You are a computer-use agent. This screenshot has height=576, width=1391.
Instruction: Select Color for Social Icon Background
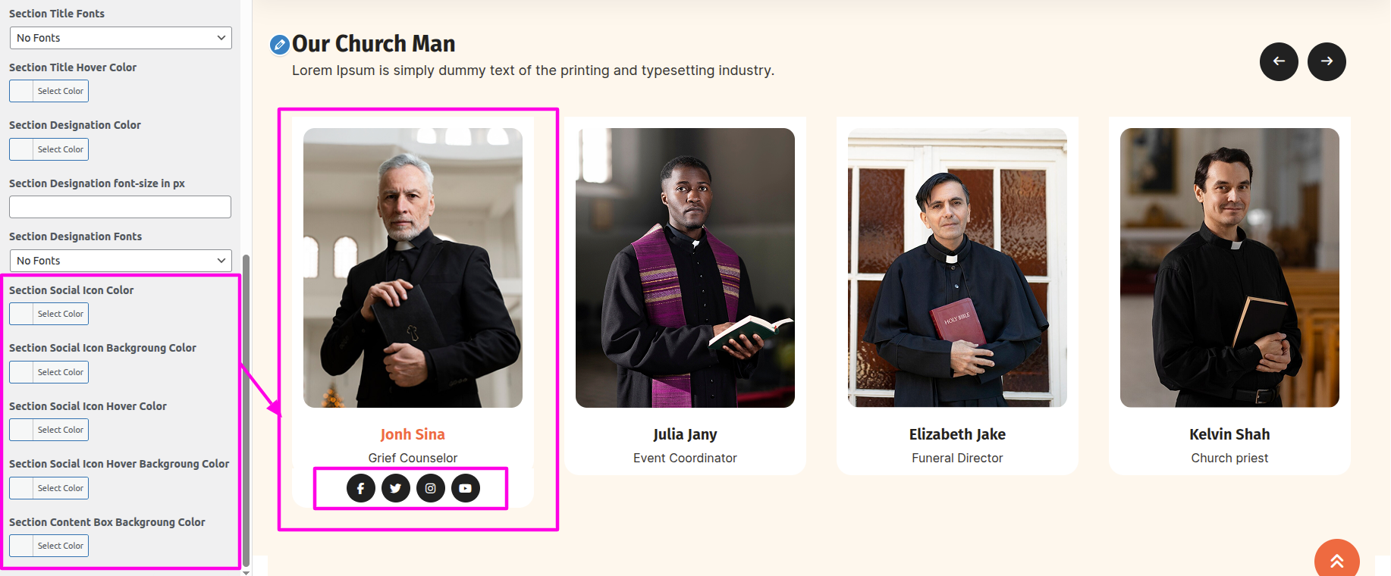(x=49, y=372)
